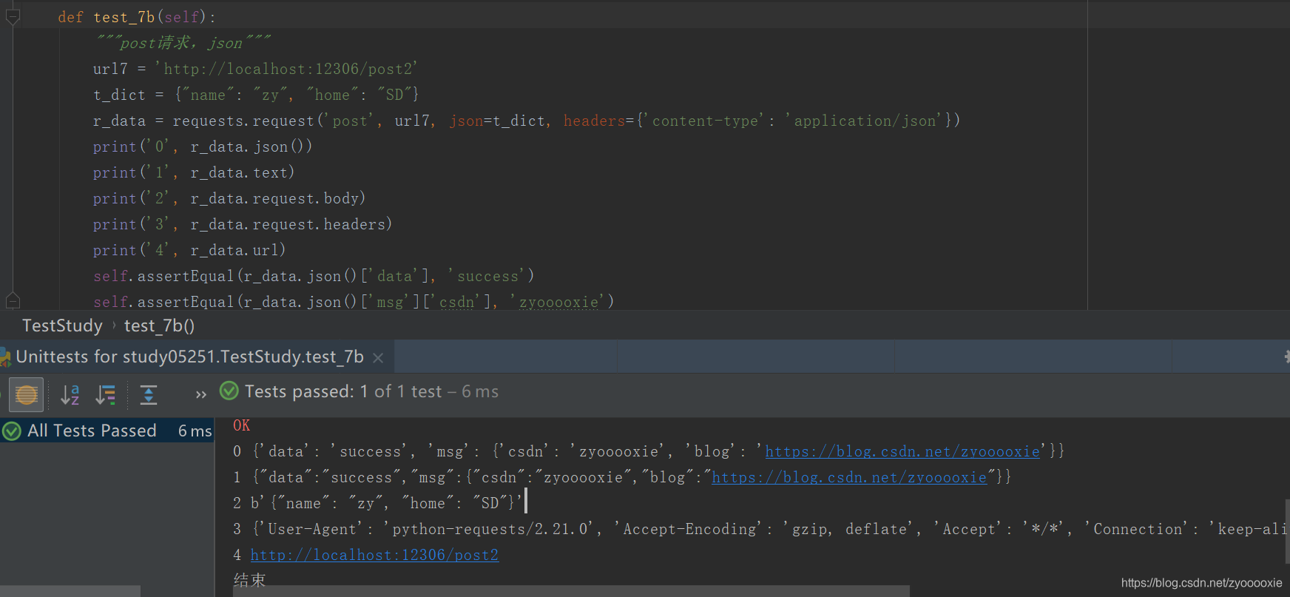This screenshot has width=1290, height=597.
Task: Click the print('4', r_data.url) line
Action: [x=189, y=250]
